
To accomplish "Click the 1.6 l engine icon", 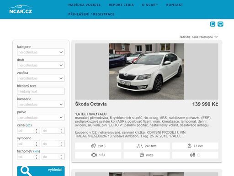I will 94,155.
